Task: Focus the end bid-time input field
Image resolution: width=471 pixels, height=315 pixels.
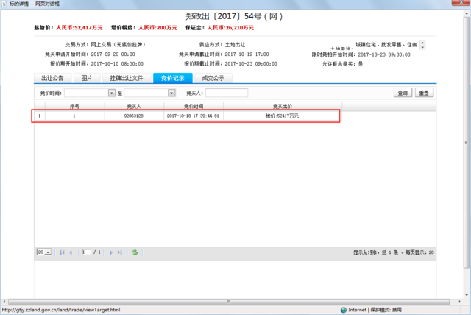Action: 146,93
